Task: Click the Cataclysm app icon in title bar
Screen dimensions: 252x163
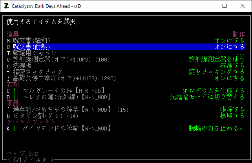Action: click(7, 6)
